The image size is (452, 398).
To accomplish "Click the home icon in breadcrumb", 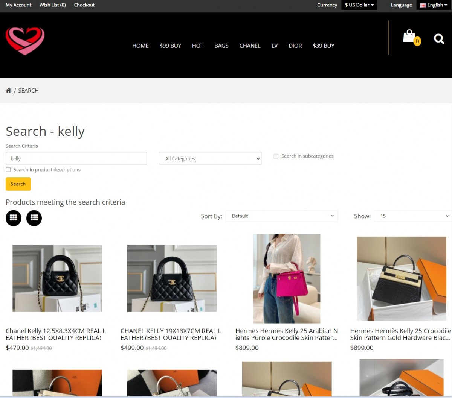I will tap(8, 90).
